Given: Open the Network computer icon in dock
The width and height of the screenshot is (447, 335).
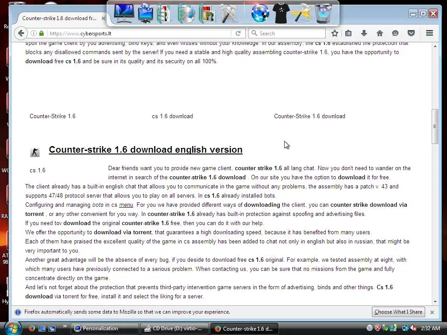Looking at the screenshot, I should coord(145,13).
